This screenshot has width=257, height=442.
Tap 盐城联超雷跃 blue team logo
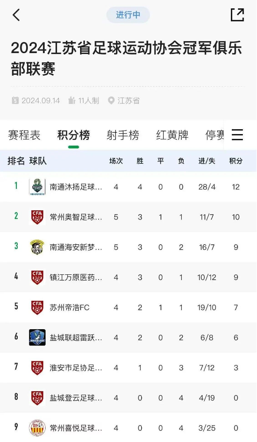coord(37,338)
